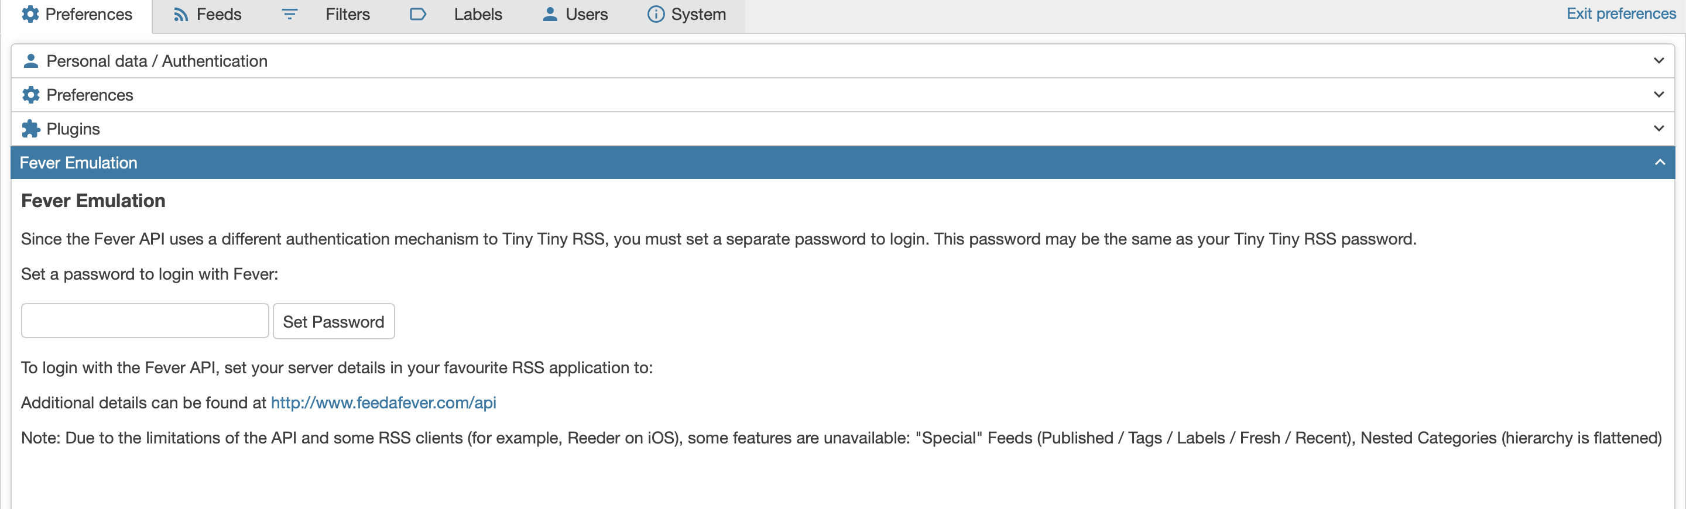Viewport: 1686px width, 509px height.
Task: Click Exit preferences link
Action: (1621, 13)
